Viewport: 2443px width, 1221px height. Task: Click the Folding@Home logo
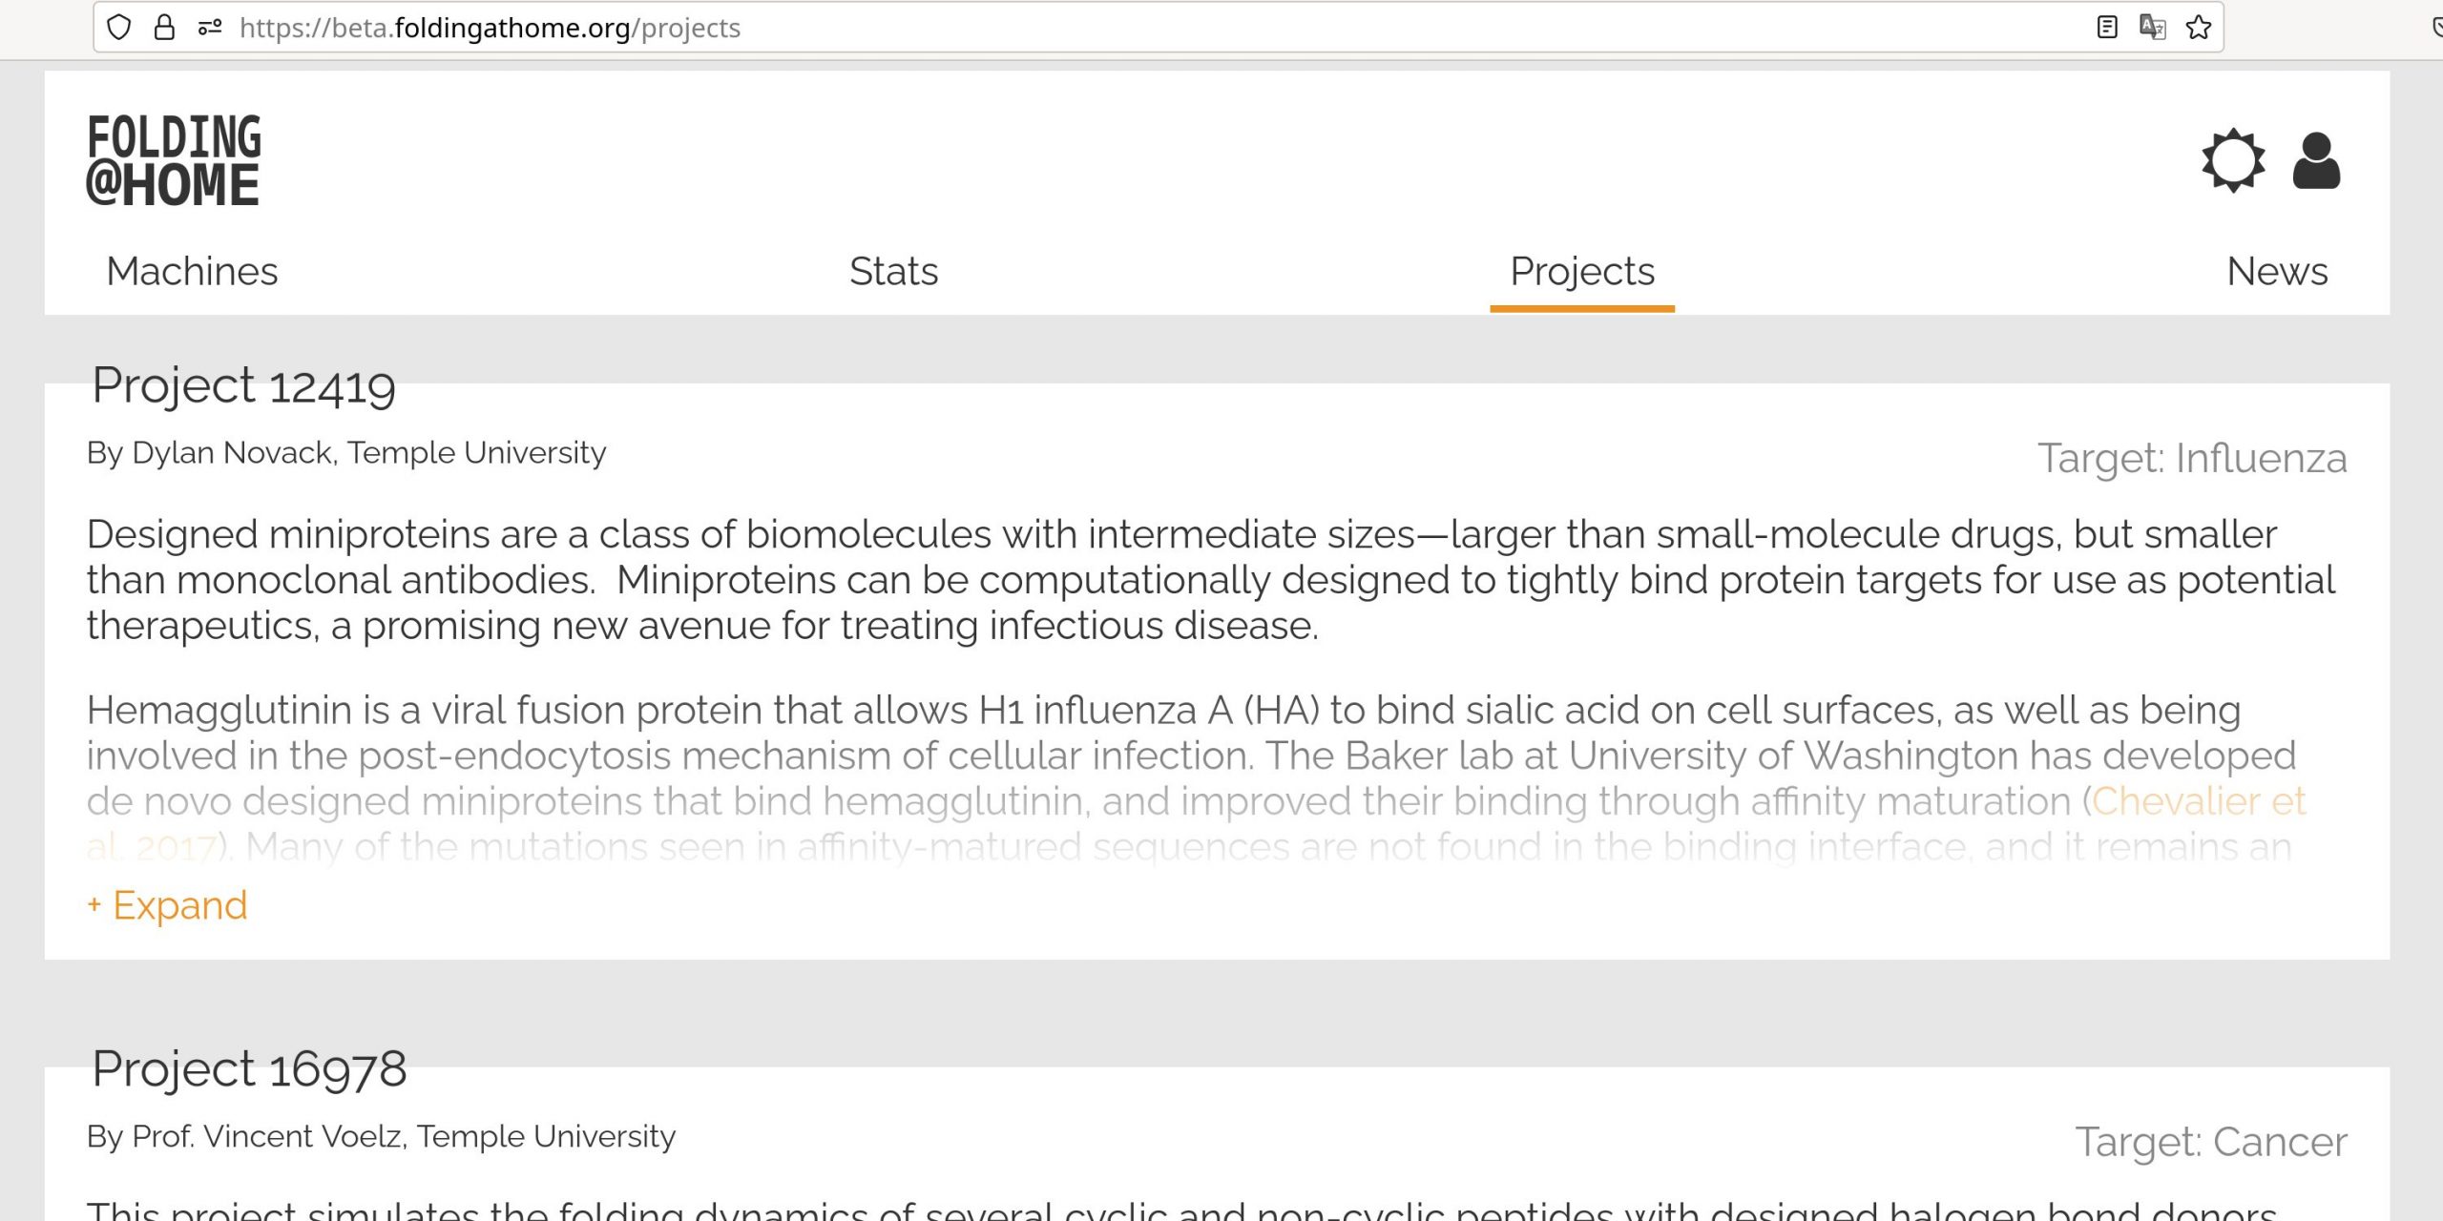(x=174, y=160)
